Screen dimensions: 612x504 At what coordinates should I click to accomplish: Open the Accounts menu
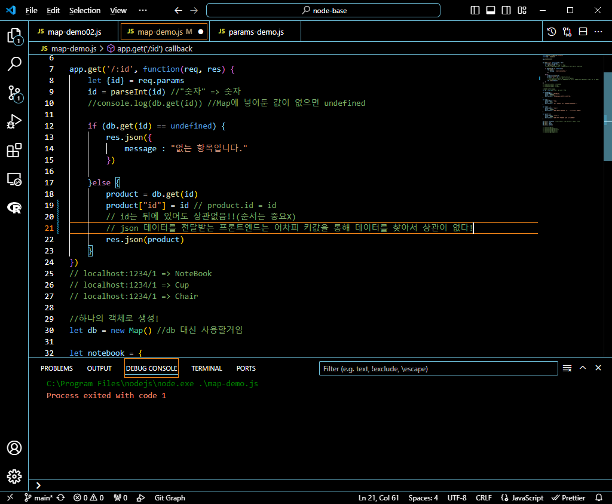click(14, 448)
